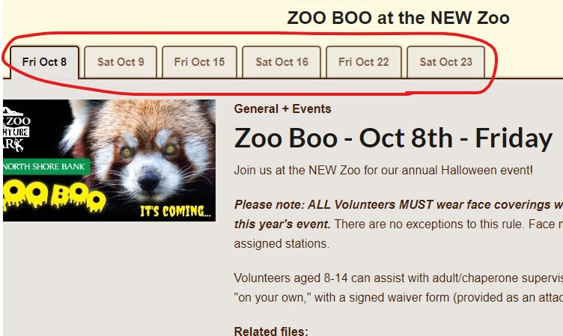Select the Fri Oct 8 tab
This screenshot has width=563, height=336.
tap(44, 62)
